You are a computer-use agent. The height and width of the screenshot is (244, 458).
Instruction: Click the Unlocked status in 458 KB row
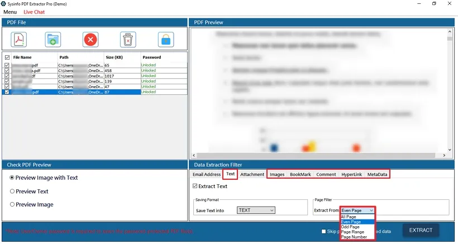(149, 70)
